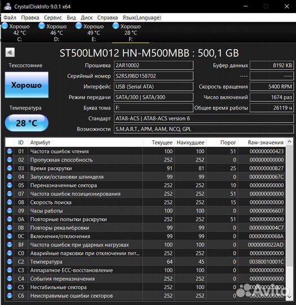Open the Файл menu
296x305 pixels.
click(10, 18)
